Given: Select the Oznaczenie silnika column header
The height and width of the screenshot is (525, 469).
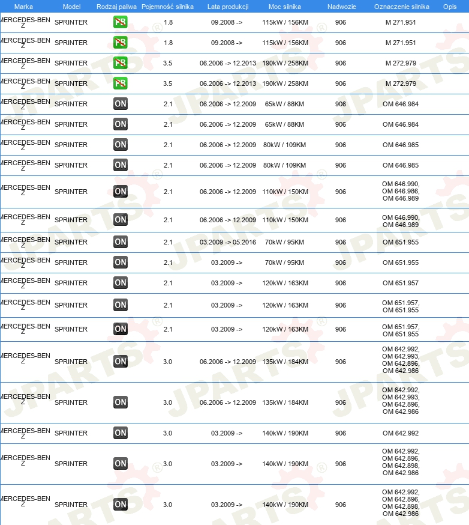Looking at the screenshot, I should pyautogui.click(x=401, y=7).
